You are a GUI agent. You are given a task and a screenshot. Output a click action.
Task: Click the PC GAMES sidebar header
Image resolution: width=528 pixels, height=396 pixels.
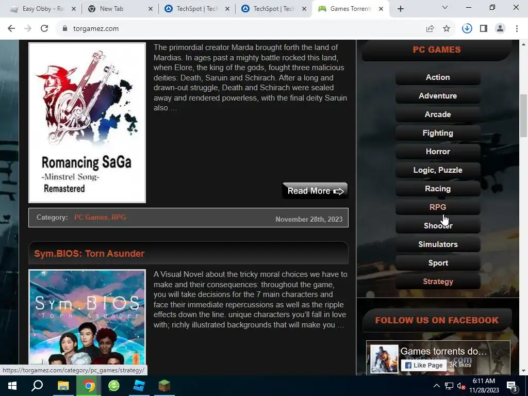pos(437,49)
